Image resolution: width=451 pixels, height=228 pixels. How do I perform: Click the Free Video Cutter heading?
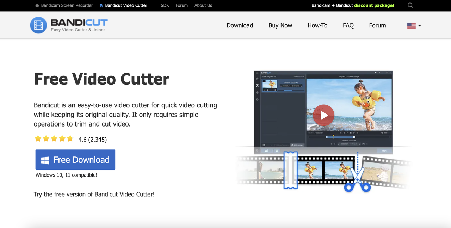(x=101, y=79)
